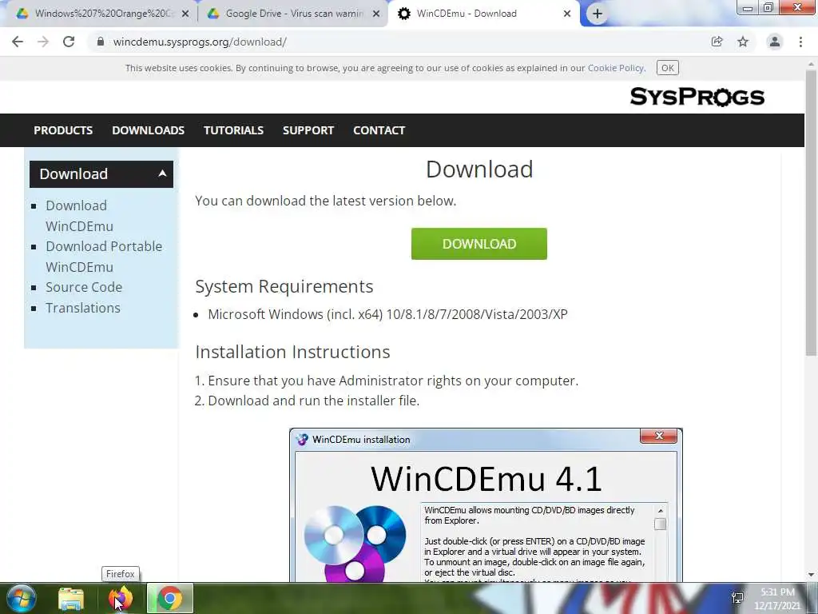Close the Windows 7 Orange Drive tab
This screenshot has width=818, height=614.
(x=185, y=14)
